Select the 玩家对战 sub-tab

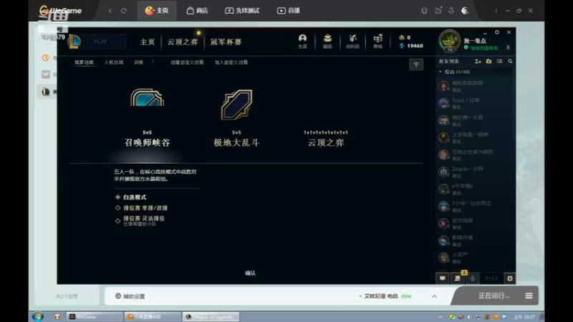(x=84, y=62)
